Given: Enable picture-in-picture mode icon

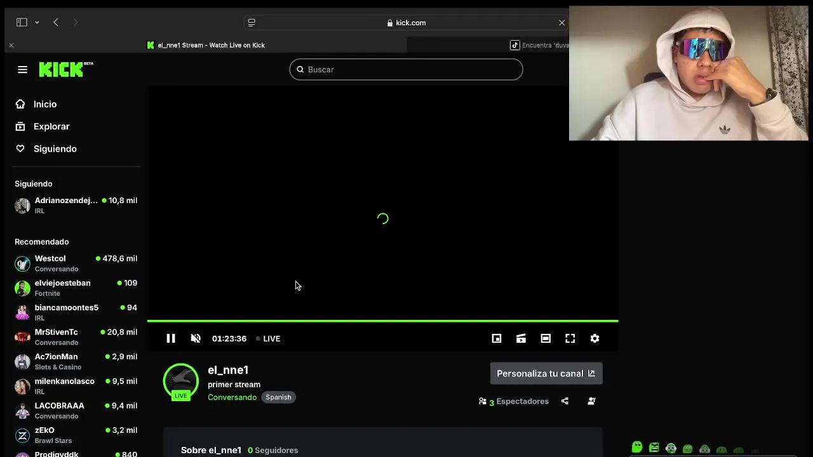Looking at the screenshot, I should click(x=497, y=338).
